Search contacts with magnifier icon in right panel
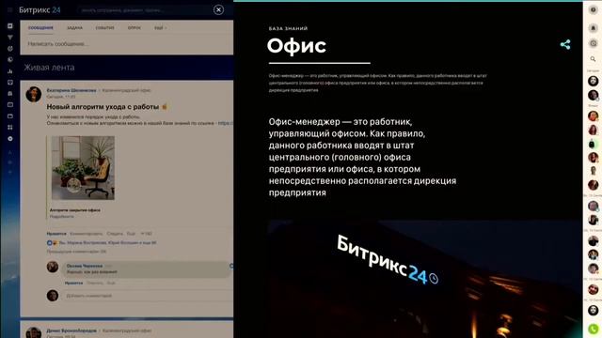 pyautogui.click(x=594, y=59)
